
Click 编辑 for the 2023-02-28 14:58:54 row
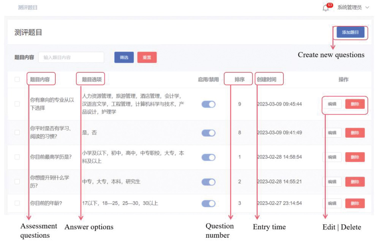332,157
